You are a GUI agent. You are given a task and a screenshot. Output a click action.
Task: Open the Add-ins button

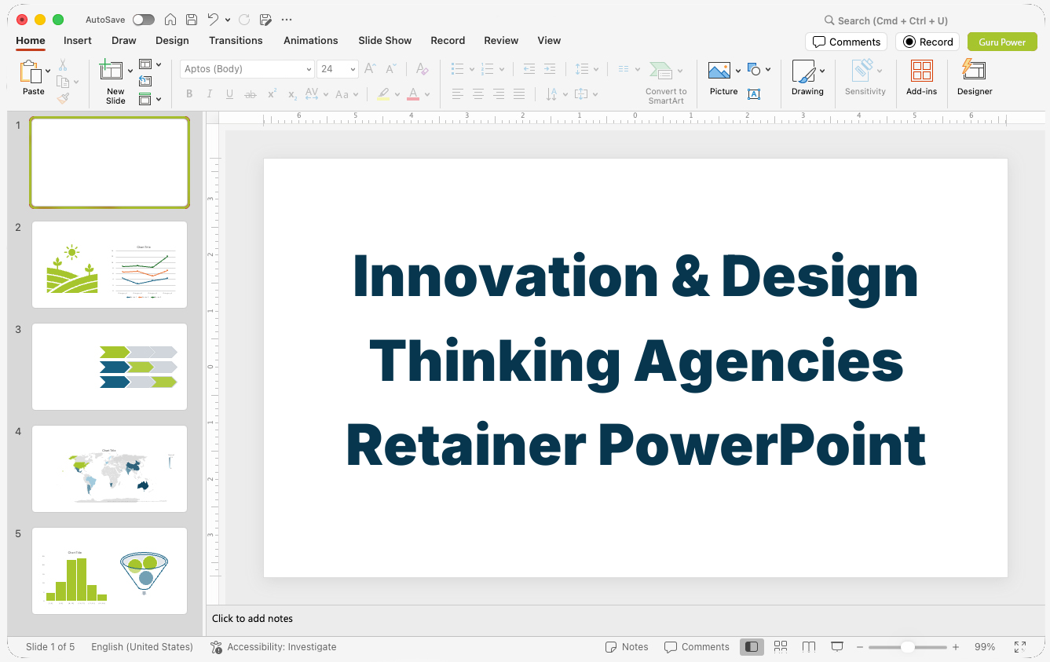pyautogui.click(x=921, y=78)
